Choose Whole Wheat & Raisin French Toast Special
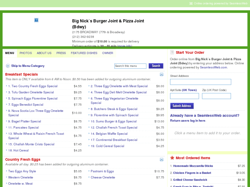Image resolution: width=250 pixels, height=187 pixels. (x=36, y=136)
